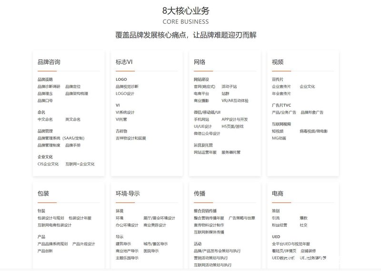The image size is (381, 271).
Task: Open 品牌架构梳理
Action: click(x=77, y=94)
